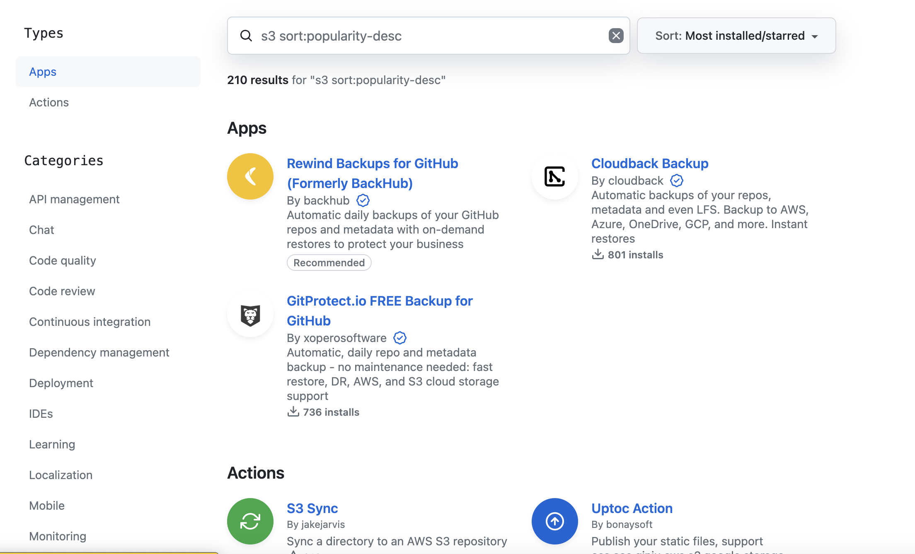The height and width of the screenshot is (554, 915).
Task: Click the Cloudback Backup logo icon
Action: coord(555,176)
